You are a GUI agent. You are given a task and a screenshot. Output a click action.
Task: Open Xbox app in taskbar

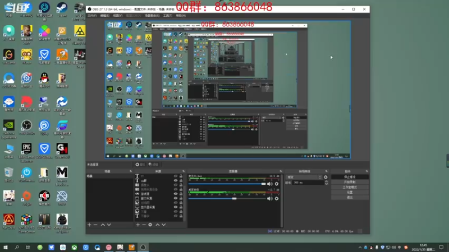point(74,248)
